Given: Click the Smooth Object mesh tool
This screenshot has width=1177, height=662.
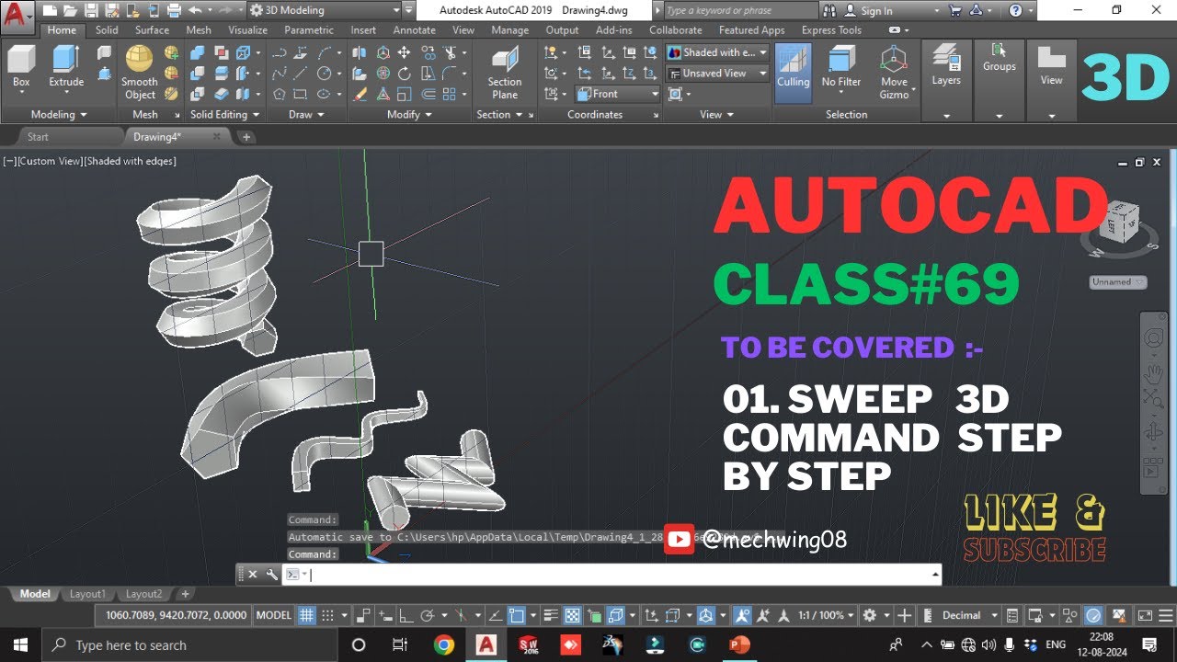Looking at the screenshot, I should coord(140,72).
